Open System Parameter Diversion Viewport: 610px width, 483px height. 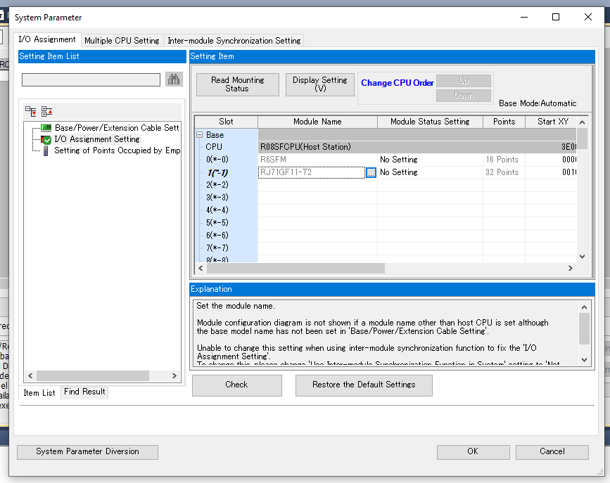(87, 452)
